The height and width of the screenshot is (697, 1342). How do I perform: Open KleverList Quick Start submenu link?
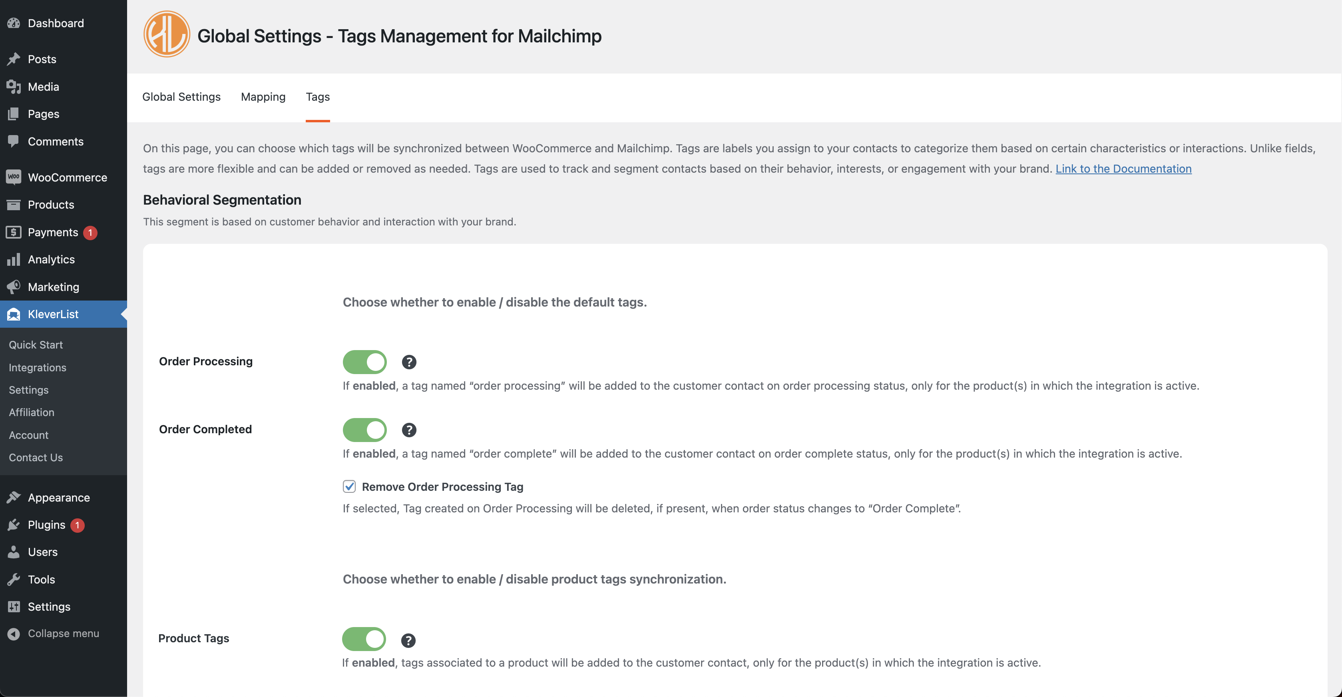[x=36, y=345]
